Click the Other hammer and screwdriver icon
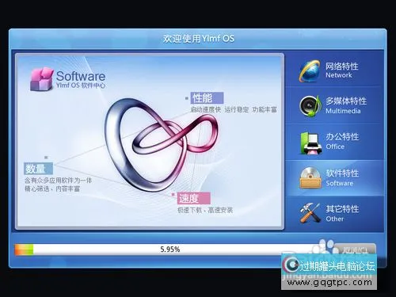 click(x=310, y=213)
